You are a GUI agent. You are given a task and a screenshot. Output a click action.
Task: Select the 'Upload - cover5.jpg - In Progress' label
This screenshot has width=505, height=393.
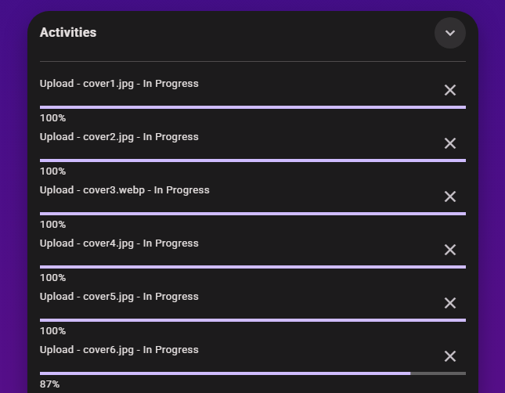point(119,297)
